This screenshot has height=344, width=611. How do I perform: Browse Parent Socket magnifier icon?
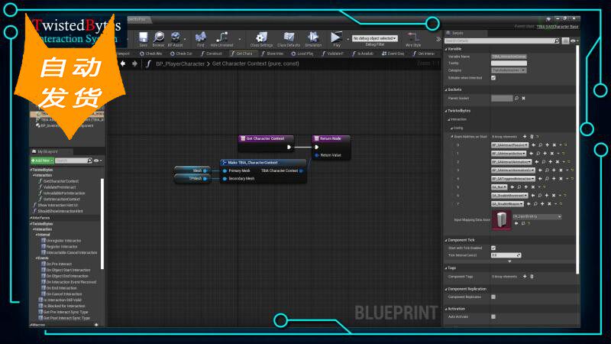pyautogui.click(x=517, y=99)
